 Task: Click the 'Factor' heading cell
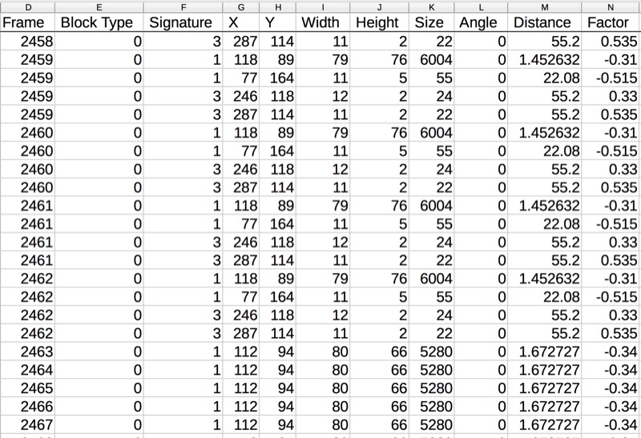click(x=611, y=22)
